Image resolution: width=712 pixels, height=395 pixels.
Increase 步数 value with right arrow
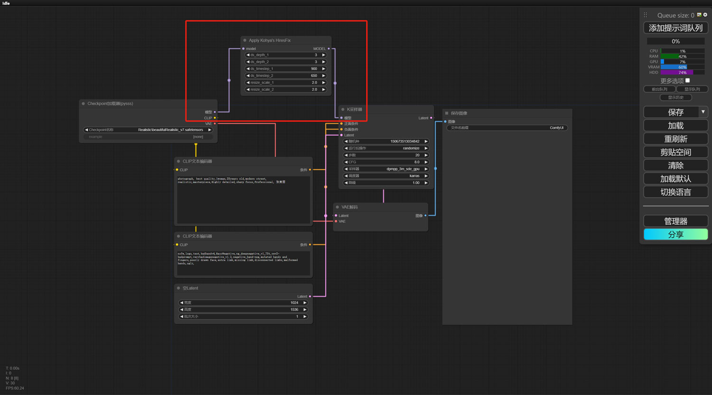click(426, 155)
